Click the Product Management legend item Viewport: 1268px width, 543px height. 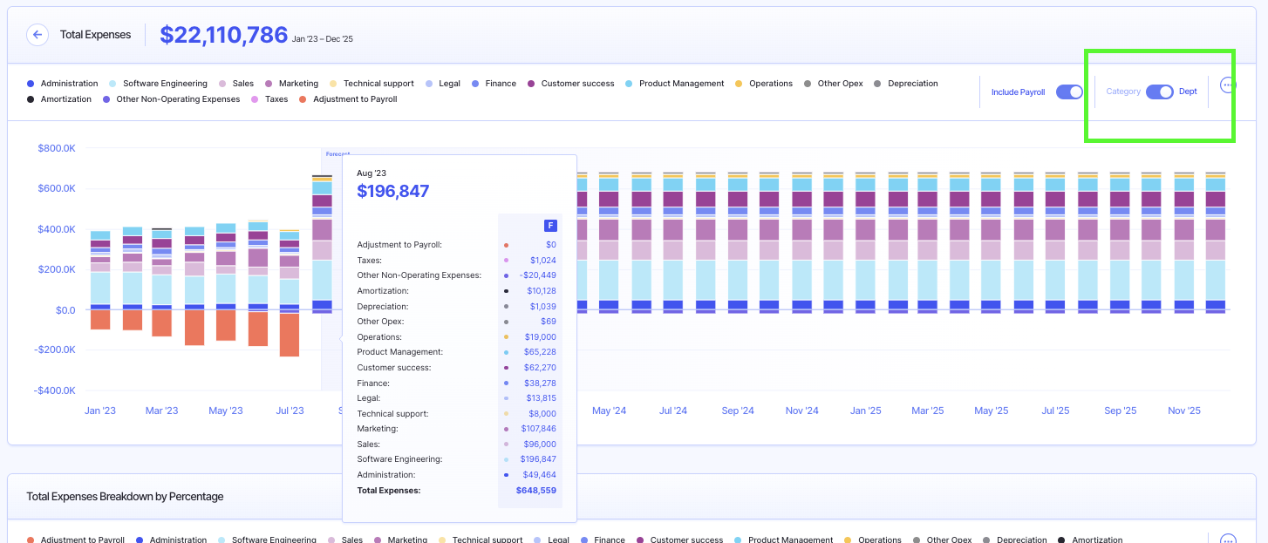click(x=680, y=84)
